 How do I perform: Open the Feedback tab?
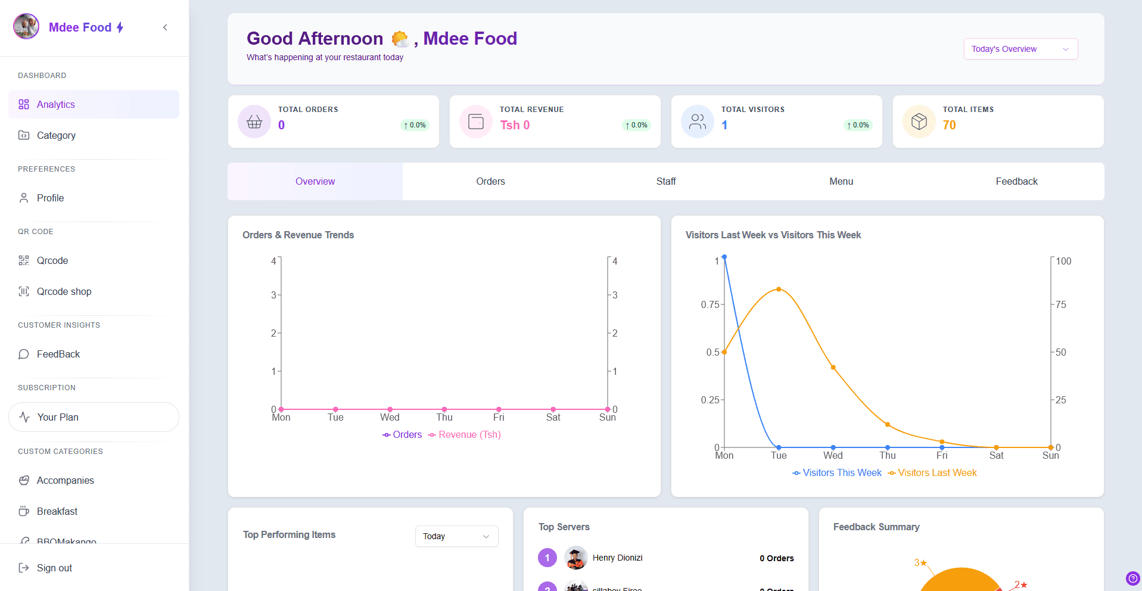tap(1016, 181)
